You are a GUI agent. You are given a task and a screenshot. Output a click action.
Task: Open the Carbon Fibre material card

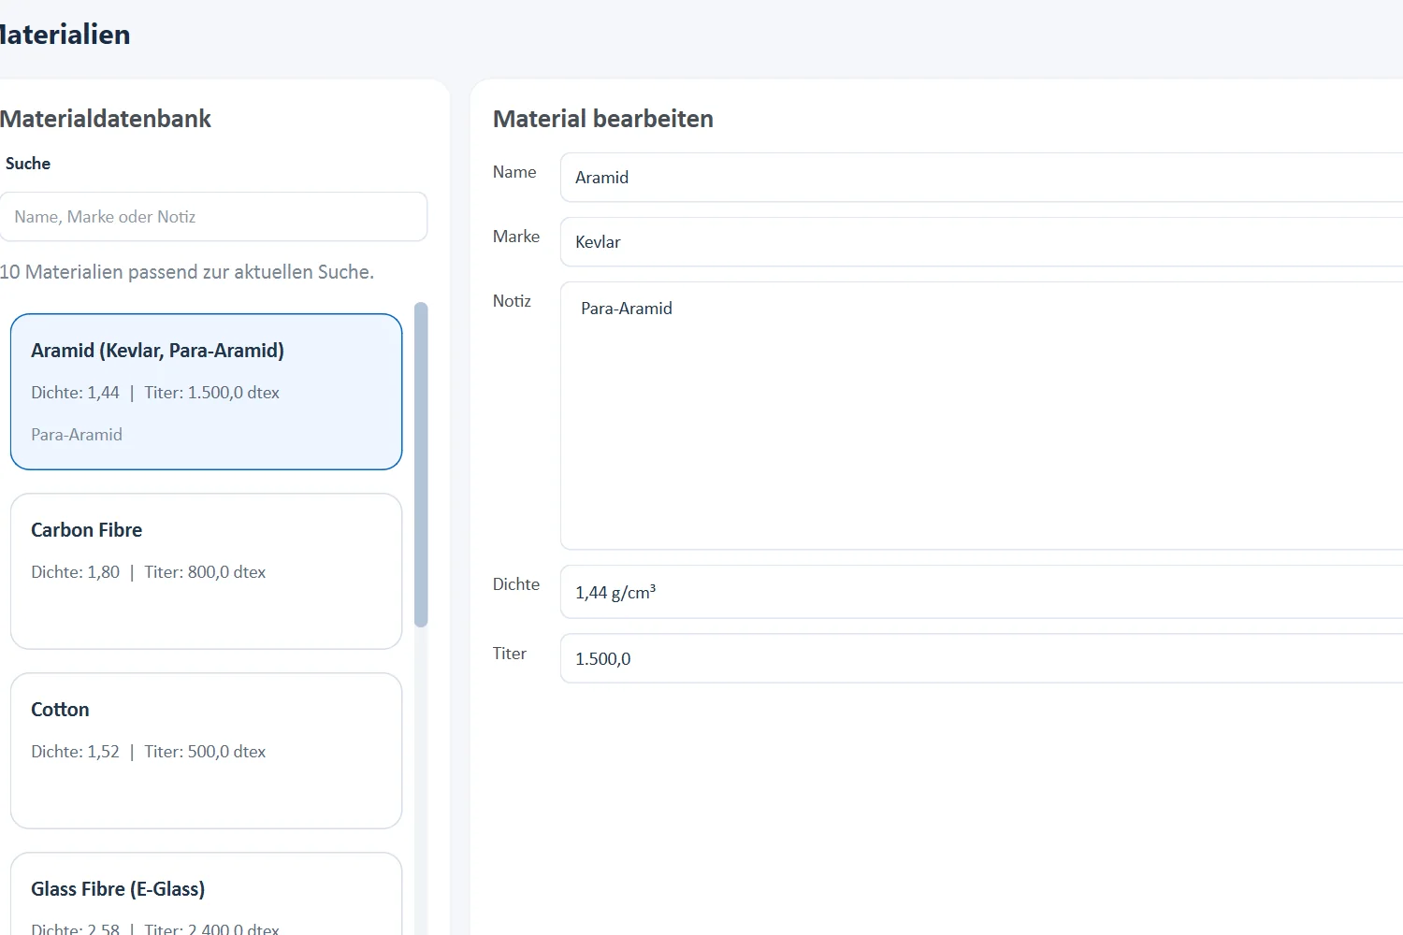point(206,571)
